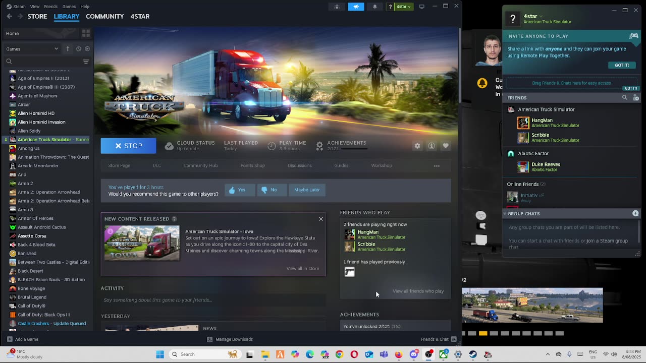Click the Achievements trophy icon
The height and width of the screenshot is (363, 646).
[x=319, y=146]
